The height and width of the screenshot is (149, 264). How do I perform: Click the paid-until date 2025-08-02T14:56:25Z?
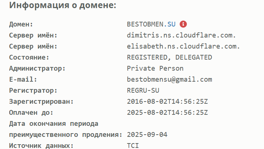[x=167, y=113]
